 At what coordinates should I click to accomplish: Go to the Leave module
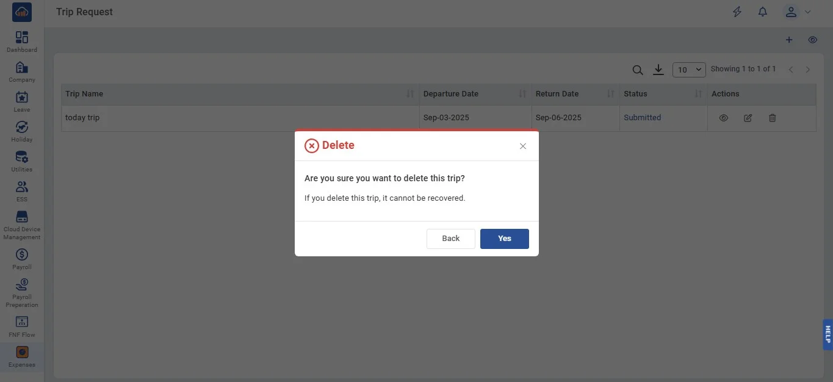click(22, 101)
